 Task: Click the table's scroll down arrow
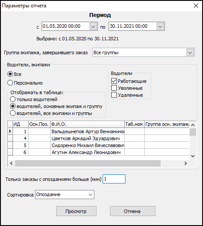coord(193,156)
